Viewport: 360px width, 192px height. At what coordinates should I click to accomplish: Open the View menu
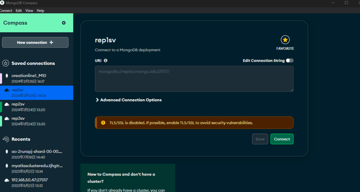29,11
